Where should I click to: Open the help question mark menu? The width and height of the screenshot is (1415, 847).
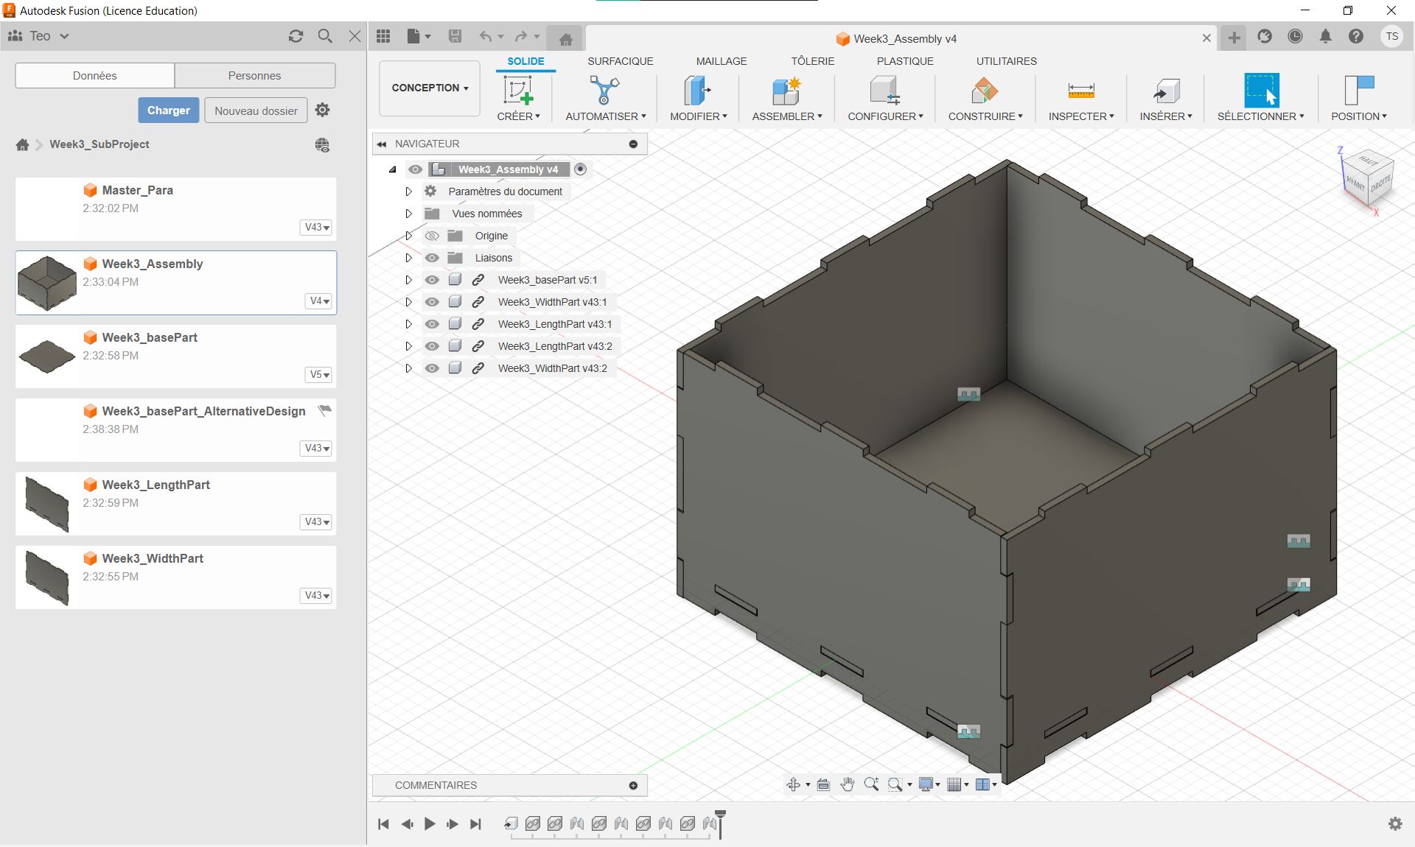coord(1356,36)
